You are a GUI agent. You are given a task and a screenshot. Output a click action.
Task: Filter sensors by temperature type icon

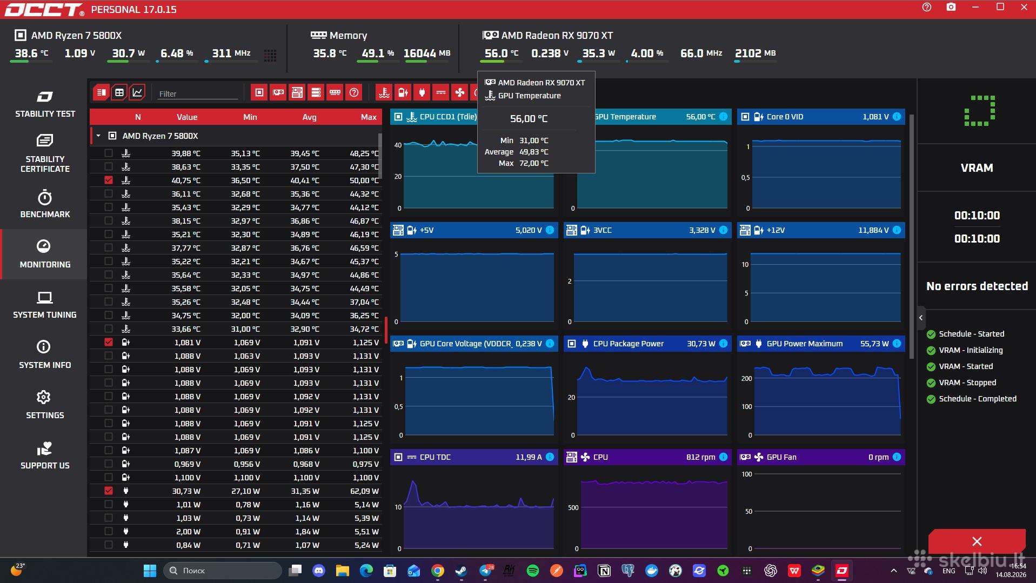tap(384, 92)
